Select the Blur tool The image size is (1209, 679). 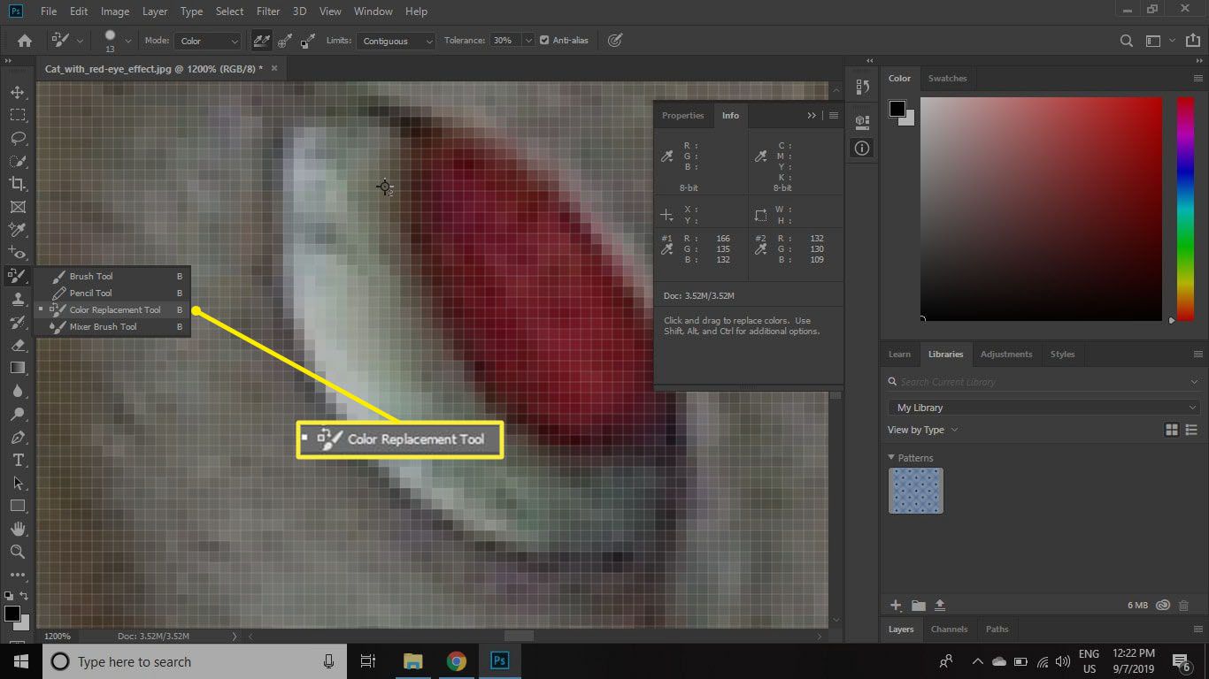coord(17,391)
